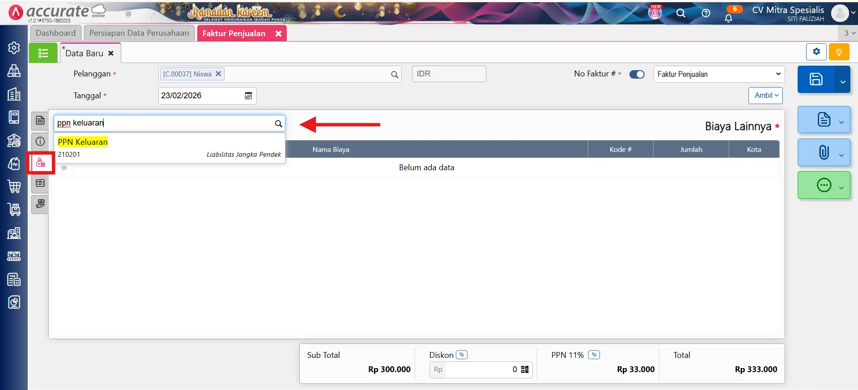
Task: Click the attachment paperclip icon
Action: point(824,152)
